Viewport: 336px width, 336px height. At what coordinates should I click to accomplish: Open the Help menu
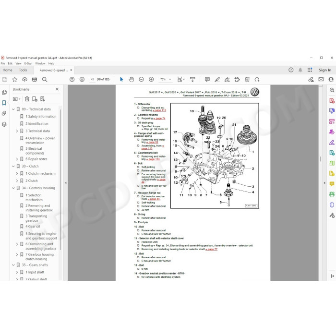(51, 64)
